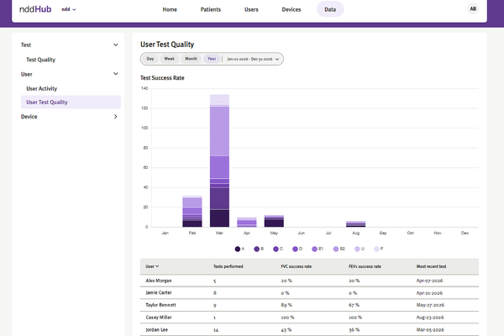Click the August bar in chart
The height and width of the screenshot is (336, 504).
tap(356, 224)
